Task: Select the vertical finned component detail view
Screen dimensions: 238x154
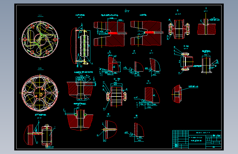Action: pyautogui.click(x=81, y=45)
